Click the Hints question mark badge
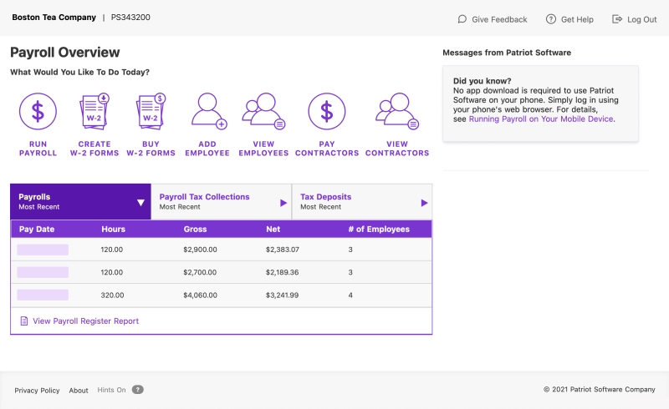This screenshot has width=669, height=409. [137, 390]
